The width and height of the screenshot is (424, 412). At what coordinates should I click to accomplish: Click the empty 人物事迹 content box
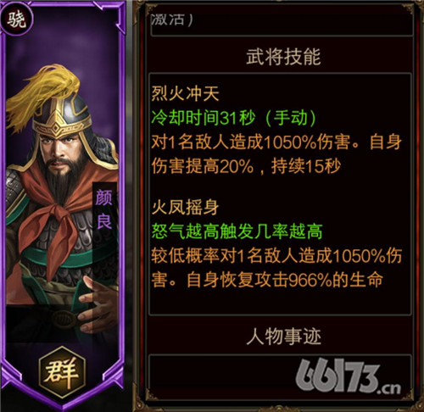(x=280, y=377)
